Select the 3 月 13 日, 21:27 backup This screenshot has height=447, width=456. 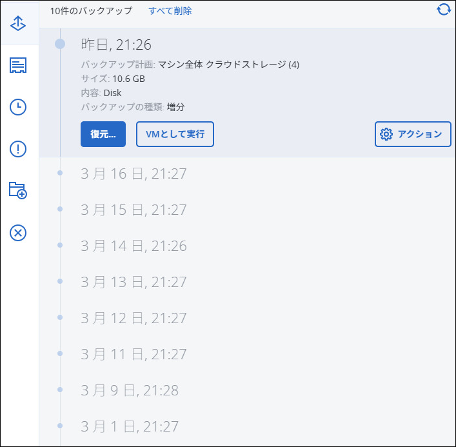click(134, 282)
